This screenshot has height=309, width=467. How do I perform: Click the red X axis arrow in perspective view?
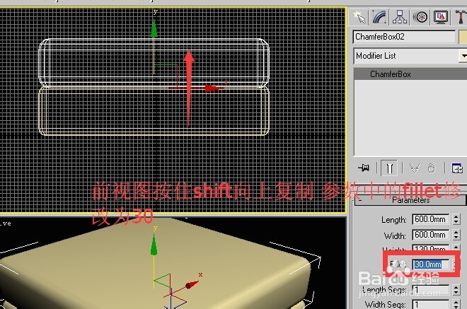[192, 285]
